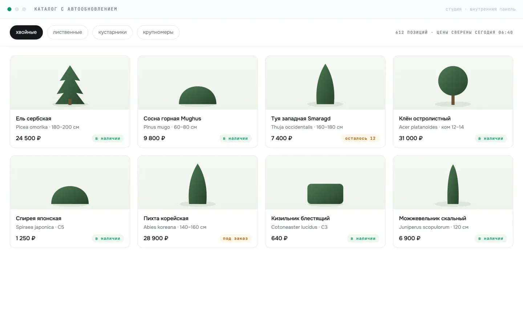Image resolution: width=523 pixels, height=326 pixels.
Task: Select the Туя западная Smaragd plant image
Action: click(325, 84)
